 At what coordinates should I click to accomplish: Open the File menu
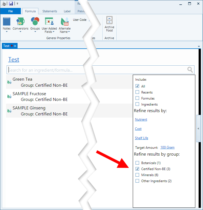point(10,11)
